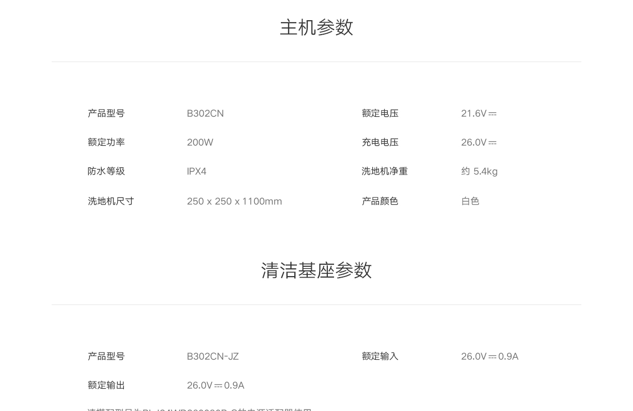Viewport: 633px width, 411px height.
Task: Click the 洗地机尺寸 label
Action: click(111, 202)
